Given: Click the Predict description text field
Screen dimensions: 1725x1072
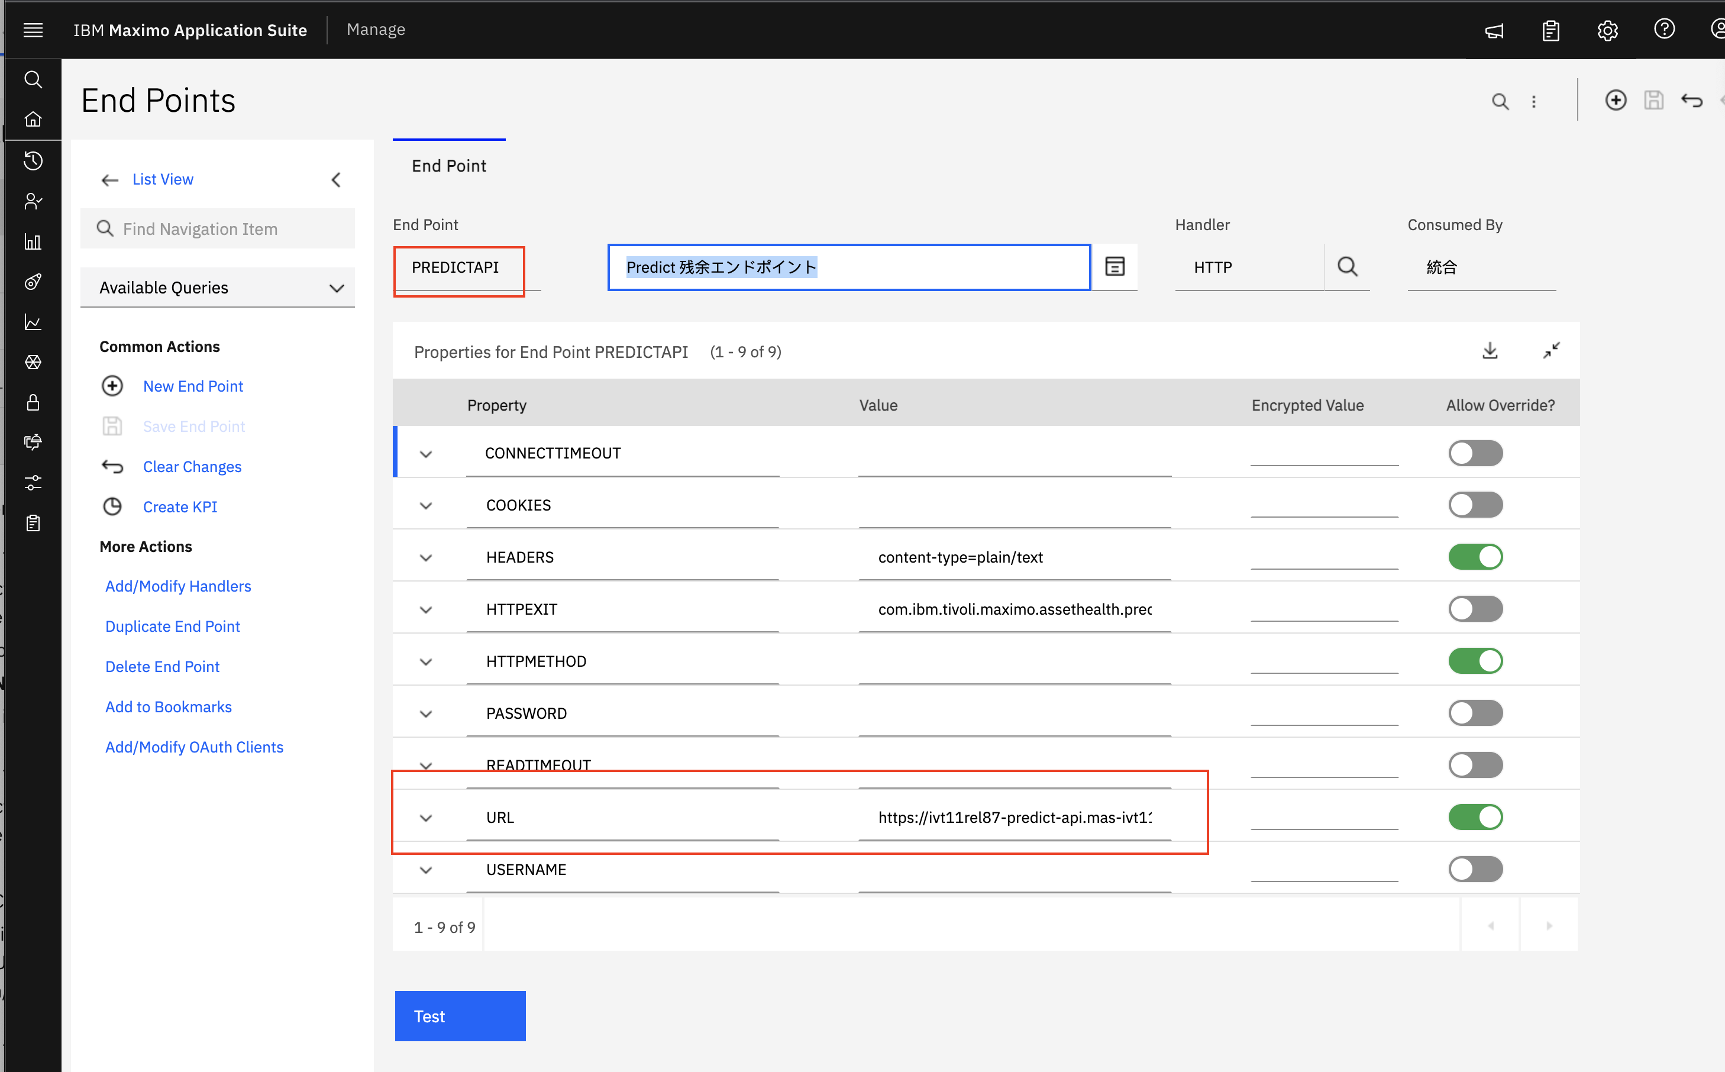Looking at the screenshot, I should point(848,267).
